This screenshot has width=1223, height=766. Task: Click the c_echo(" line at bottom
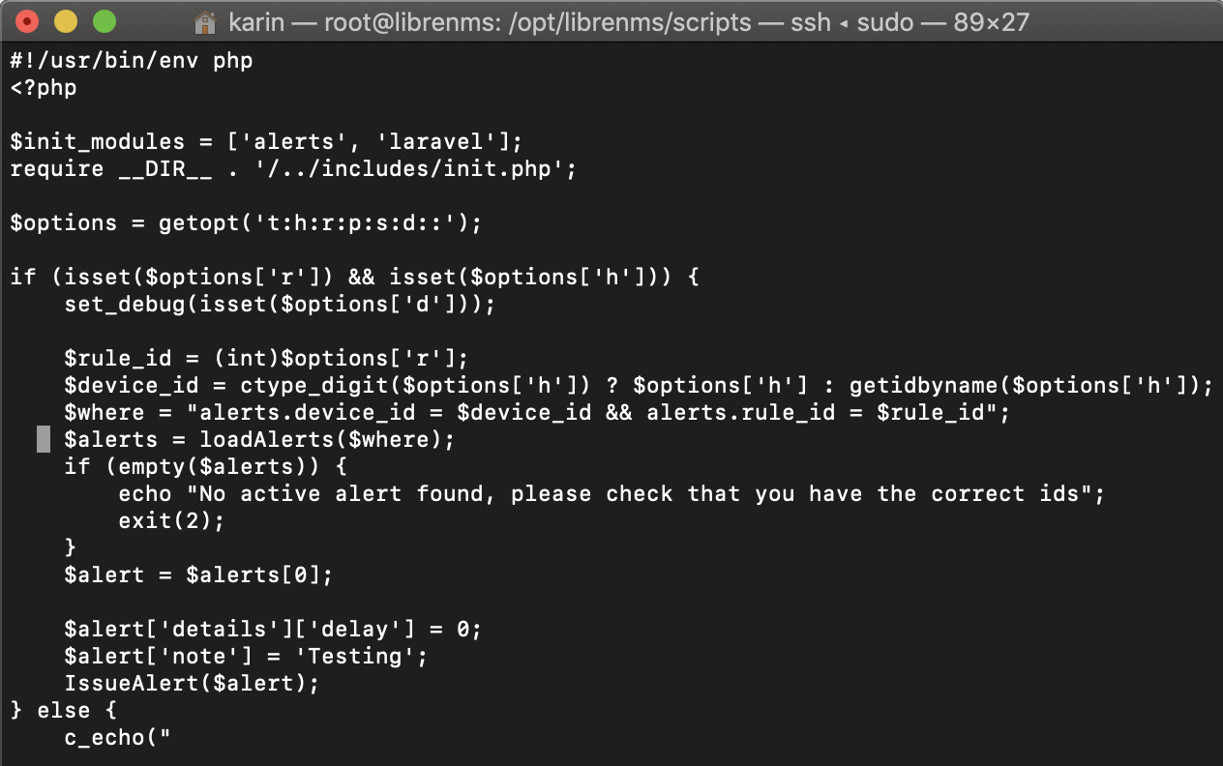point(117,738)
